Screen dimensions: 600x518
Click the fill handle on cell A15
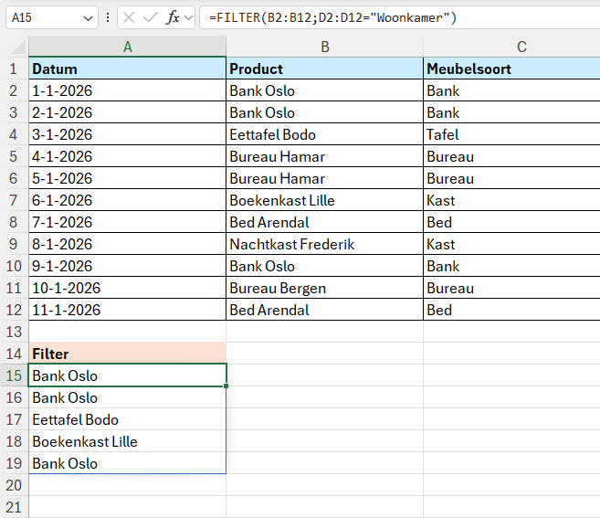click(x=226, y=386)
